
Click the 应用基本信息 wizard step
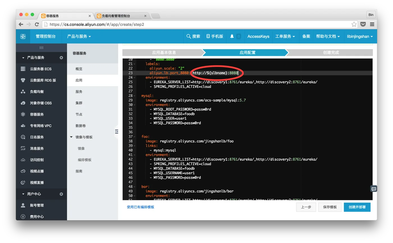click(x=164, y=53)
